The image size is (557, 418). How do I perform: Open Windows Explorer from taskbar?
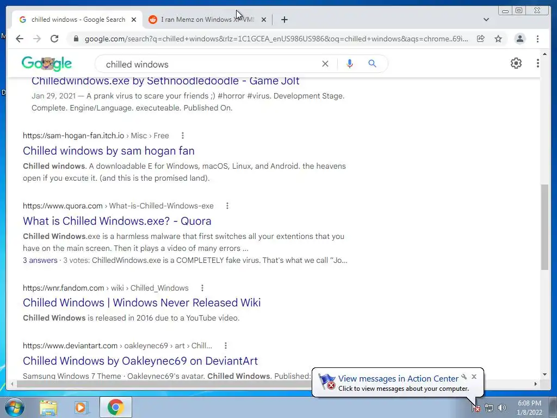coord(48,407)
